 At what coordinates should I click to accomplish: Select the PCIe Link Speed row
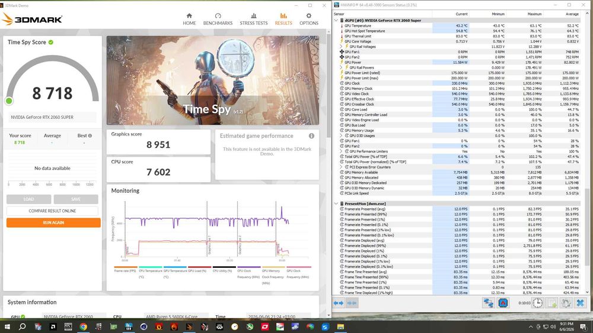pos(457,193)
